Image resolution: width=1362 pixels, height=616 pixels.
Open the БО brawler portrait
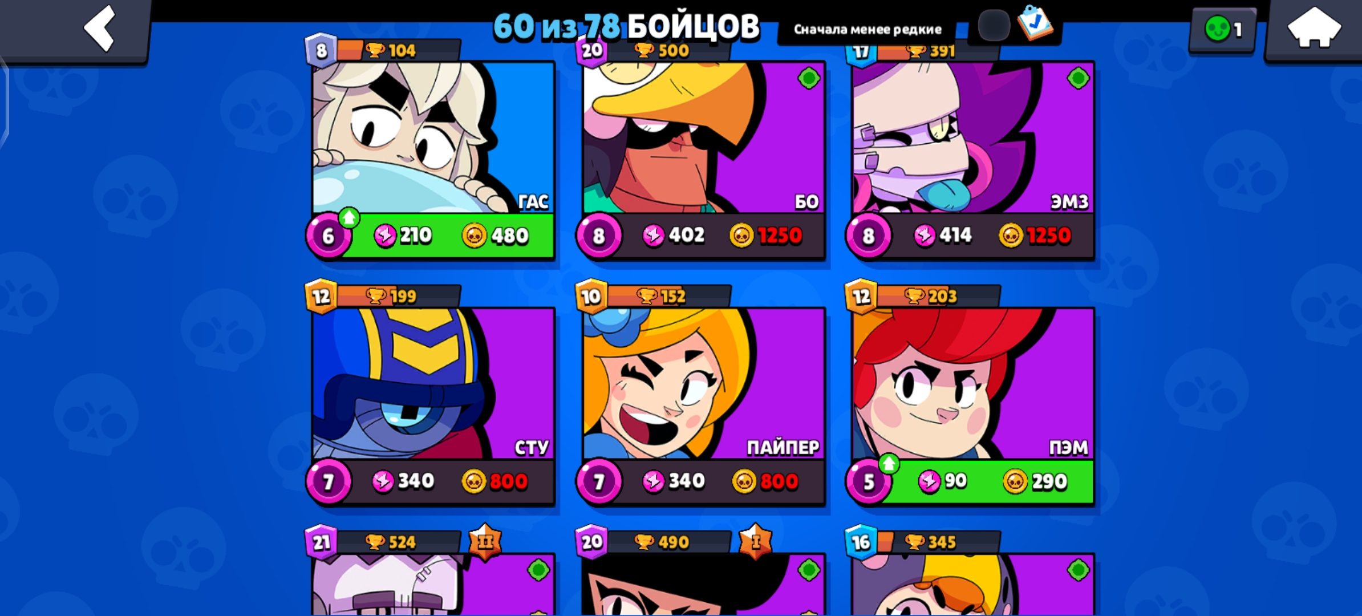703,137
